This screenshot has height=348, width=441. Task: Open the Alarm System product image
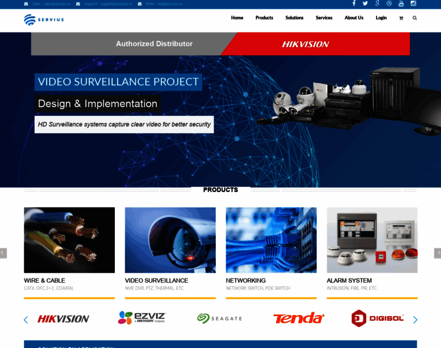pyautogui.click(x=372, y=240)
